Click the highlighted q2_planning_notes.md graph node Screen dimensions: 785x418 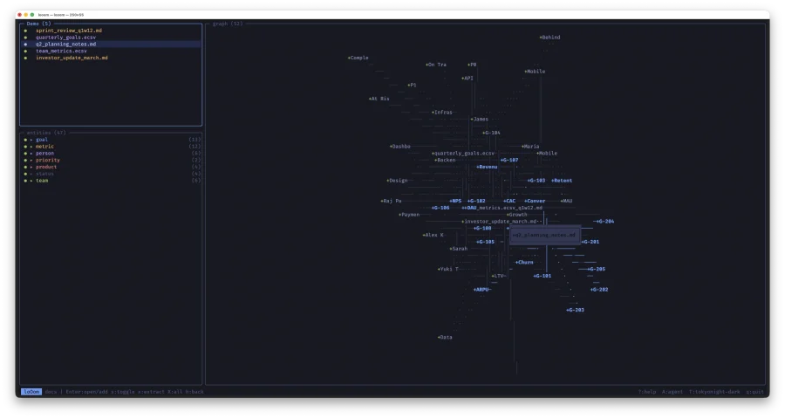coord(544,235)
